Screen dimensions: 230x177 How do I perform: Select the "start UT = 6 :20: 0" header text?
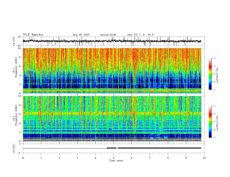140,35
